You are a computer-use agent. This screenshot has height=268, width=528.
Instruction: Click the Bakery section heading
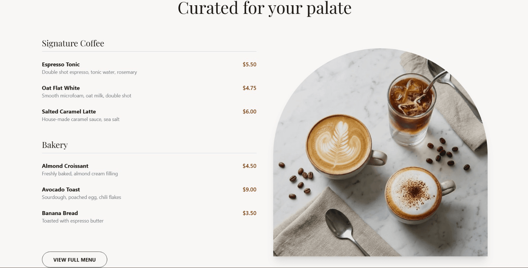pos(54,145)
